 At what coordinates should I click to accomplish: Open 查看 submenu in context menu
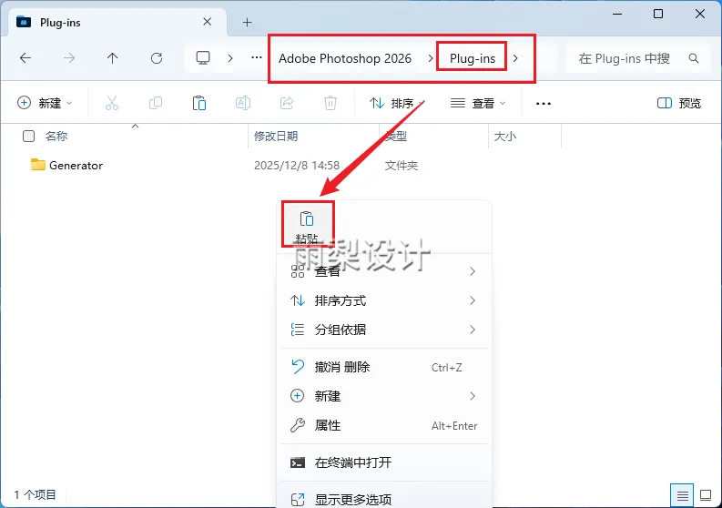[x=384, y=271]
